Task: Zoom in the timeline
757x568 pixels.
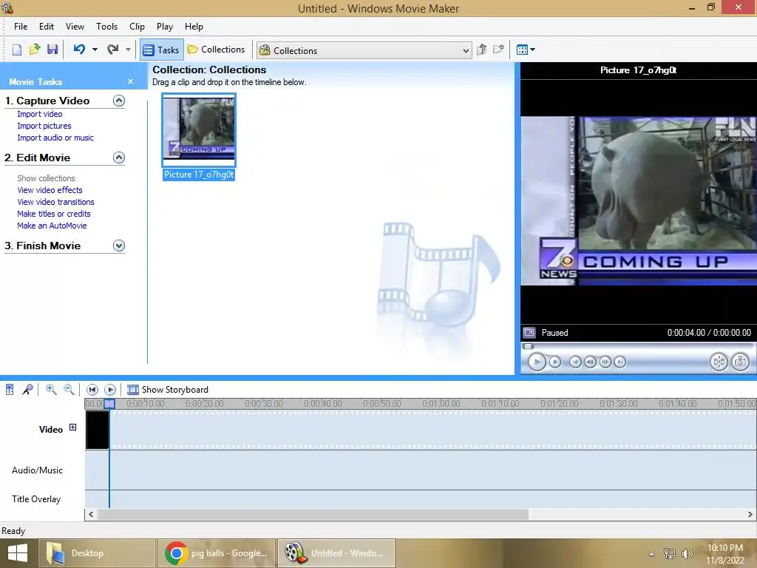Action: [x=51, y=389]
